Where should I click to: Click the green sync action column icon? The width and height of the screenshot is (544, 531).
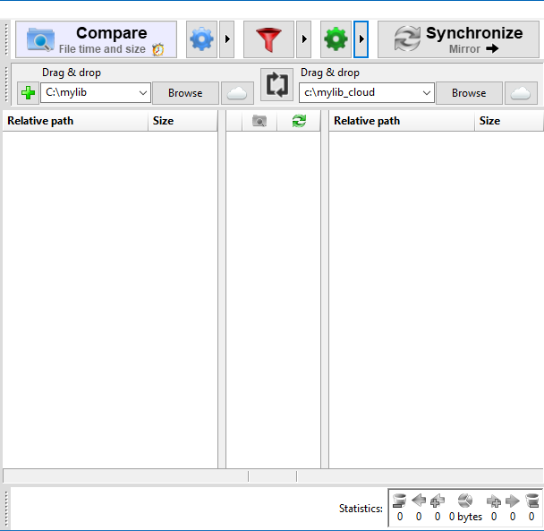(x=299, y=121)
